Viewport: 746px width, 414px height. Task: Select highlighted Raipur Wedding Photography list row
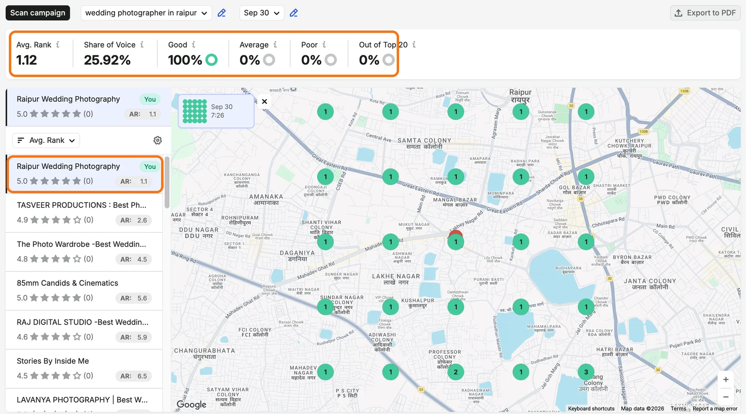point(85,174)
